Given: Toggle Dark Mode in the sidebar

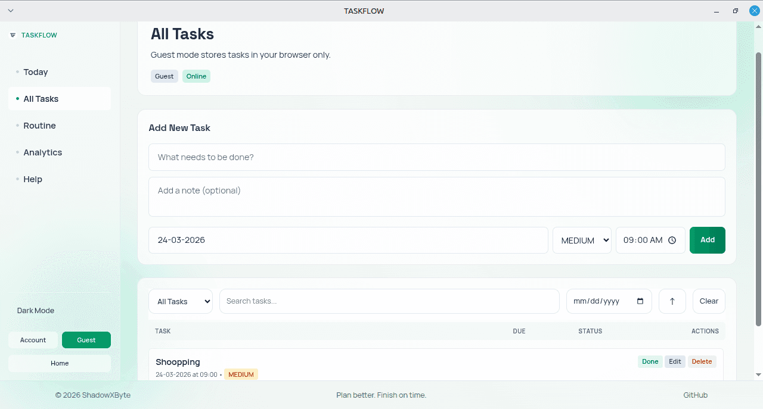Looking at the screenshot, I should pyautogui.click(x=36, y=311).
